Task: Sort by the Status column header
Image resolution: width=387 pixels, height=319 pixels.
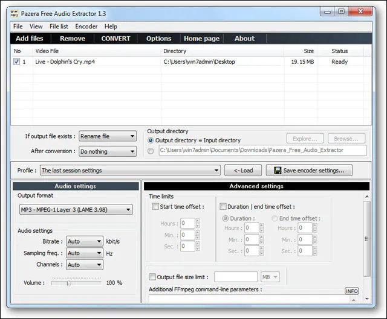Action: click(340, 51)
